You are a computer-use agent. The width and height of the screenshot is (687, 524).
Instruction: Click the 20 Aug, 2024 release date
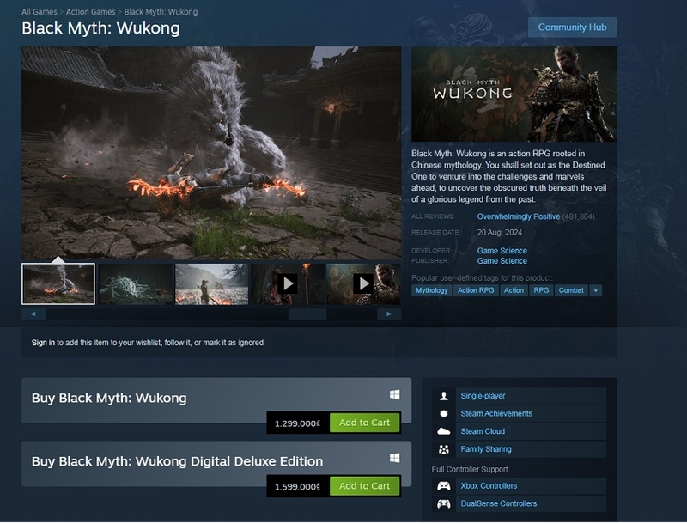(x=500, y=232)
